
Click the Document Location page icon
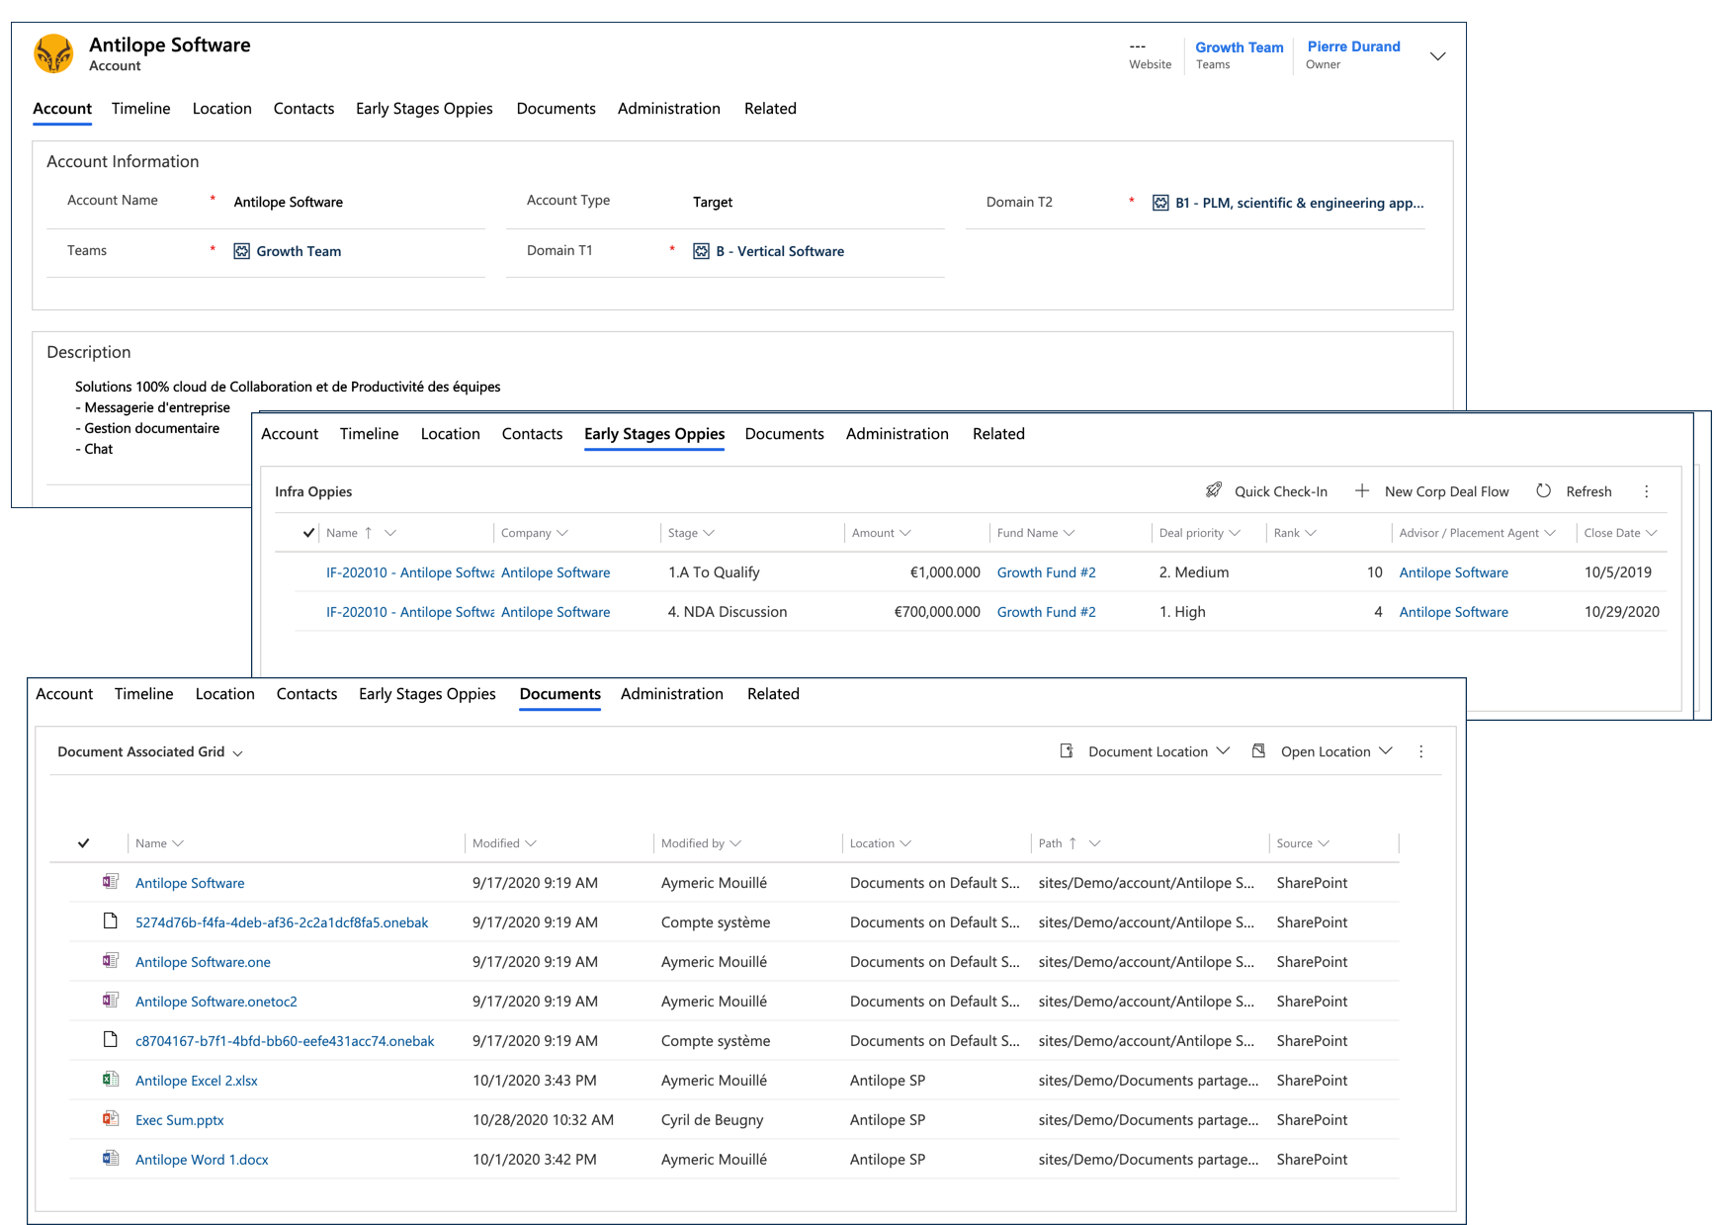[1067, 751]
